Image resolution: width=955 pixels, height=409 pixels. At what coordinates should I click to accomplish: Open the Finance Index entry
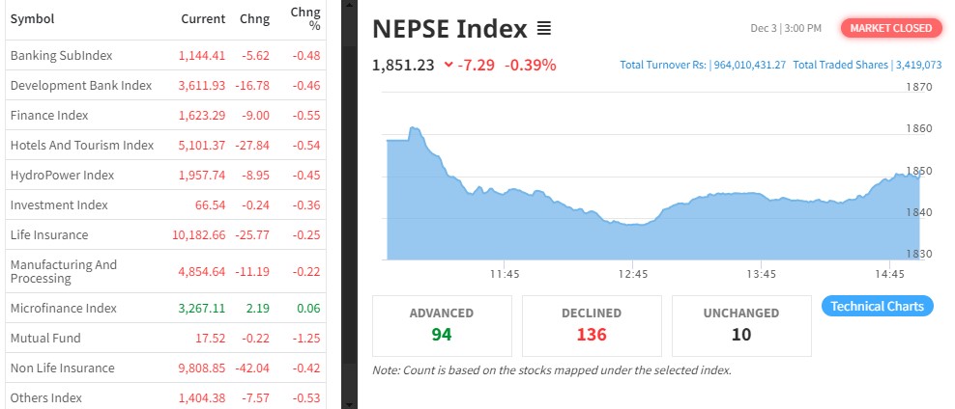tap(49, 115)
